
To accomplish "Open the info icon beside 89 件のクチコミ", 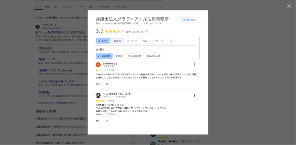I will 147,32.
